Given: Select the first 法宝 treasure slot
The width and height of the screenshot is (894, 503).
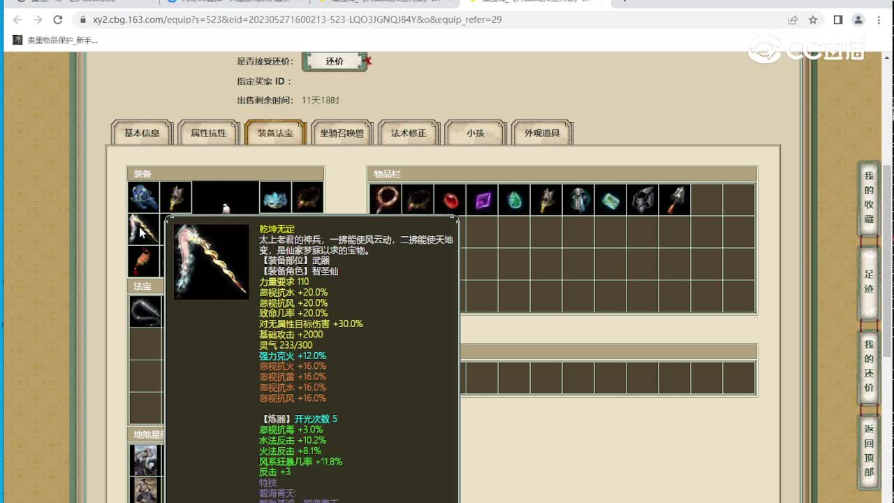Looking at the screenshot, I should [x=145, y=312].
